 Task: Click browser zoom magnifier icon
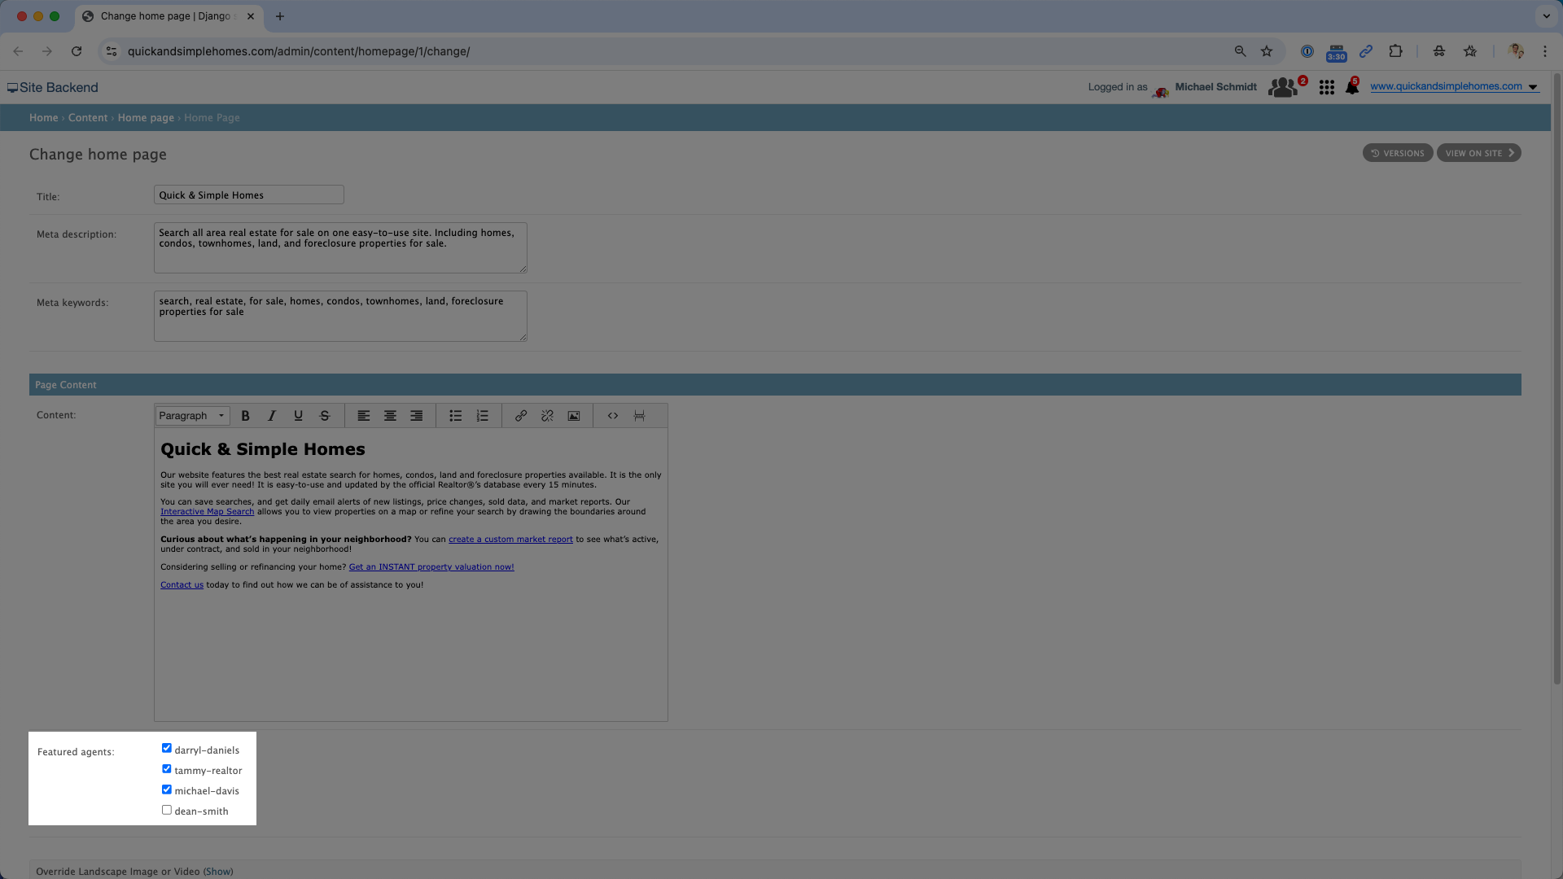[1240, 51]
